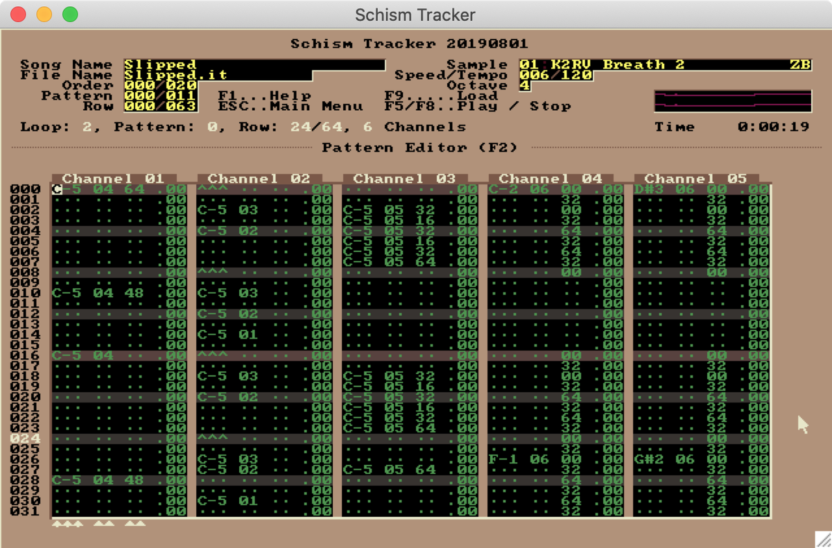This screenshot has height=548, width=832.
Task: Click C-5 01 in Channel 02 row 030
Action: tap(228, 501)
